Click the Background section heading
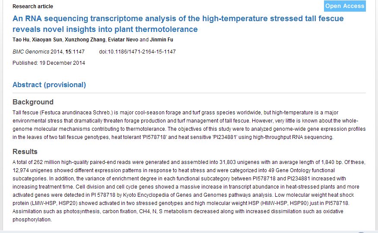The height and width of the screenshot is (233, 378). point(33,102)
